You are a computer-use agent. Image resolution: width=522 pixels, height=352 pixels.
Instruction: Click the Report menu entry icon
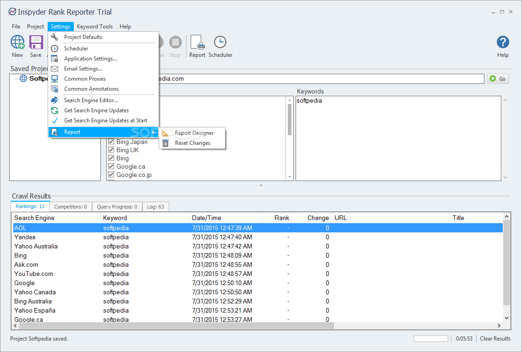[x=55, y=132]
